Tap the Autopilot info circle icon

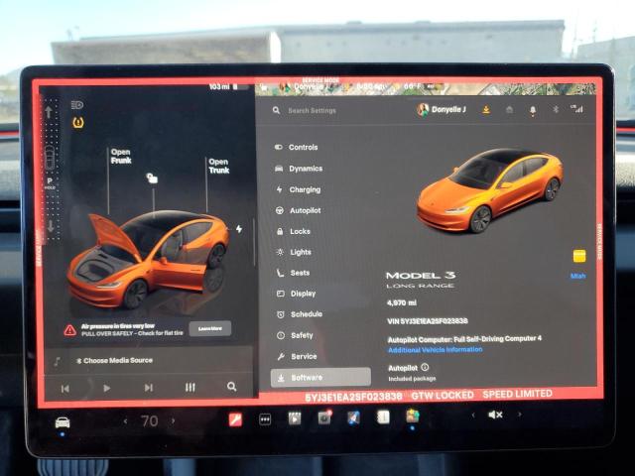[425, 367]
